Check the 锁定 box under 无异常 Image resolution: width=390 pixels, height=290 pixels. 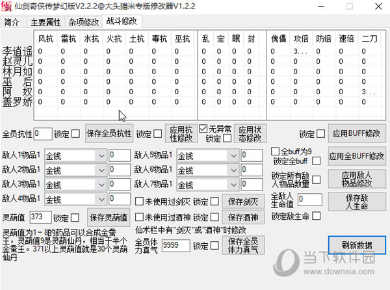pyautogui.click(x=227, y=138)
